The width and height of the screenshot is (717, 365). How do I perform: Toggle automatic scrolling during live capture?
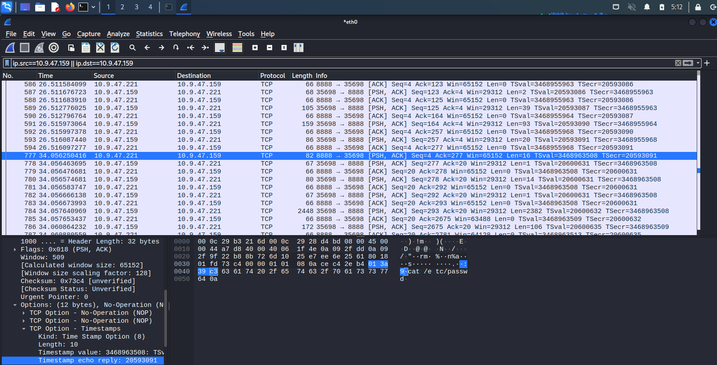[x=220, y=48]
